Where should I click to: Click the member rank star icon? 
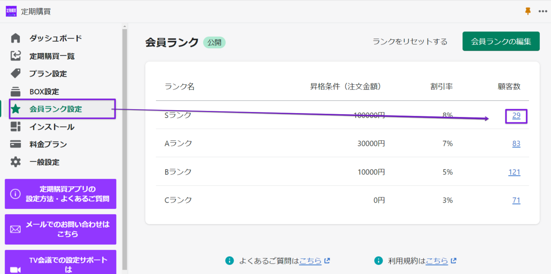16,109
